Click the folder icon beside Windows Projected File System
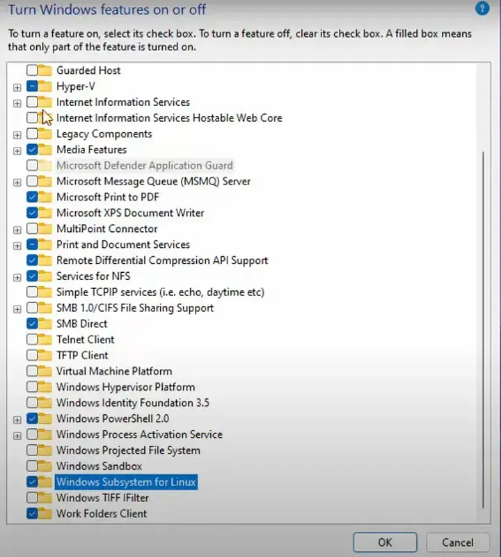This screenshot has width=501, height=557. [x=45, y=450]
